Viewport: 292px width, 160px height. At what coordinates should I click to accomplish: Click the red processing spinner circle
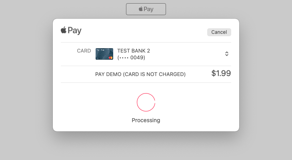[146, 102]
